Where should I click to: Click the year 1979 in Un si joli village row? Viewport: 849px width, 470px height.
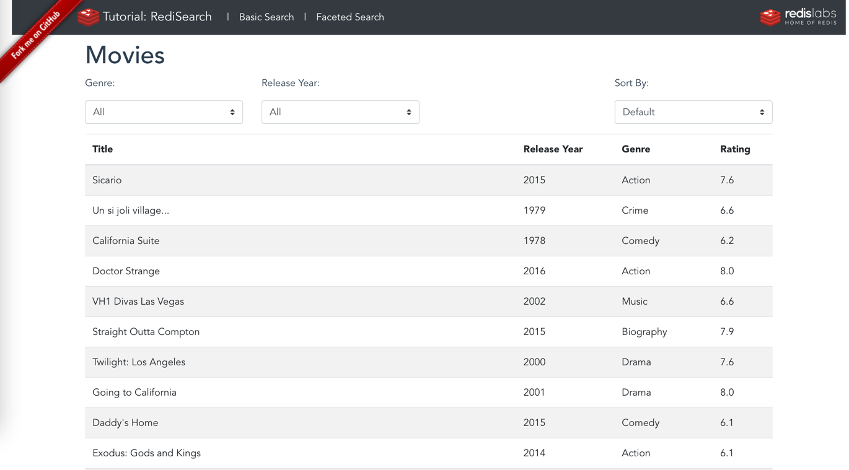tap(534, 211)
